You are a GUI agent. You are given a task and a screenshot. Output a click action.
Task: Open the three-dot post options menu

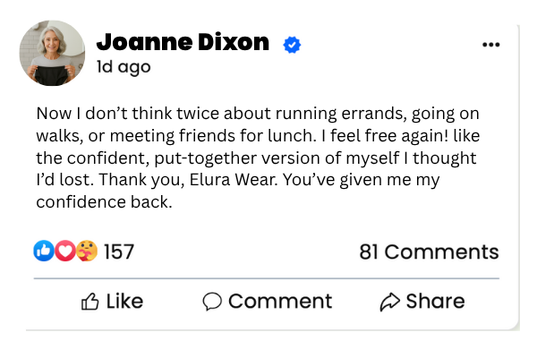click(x=490, y=45)
